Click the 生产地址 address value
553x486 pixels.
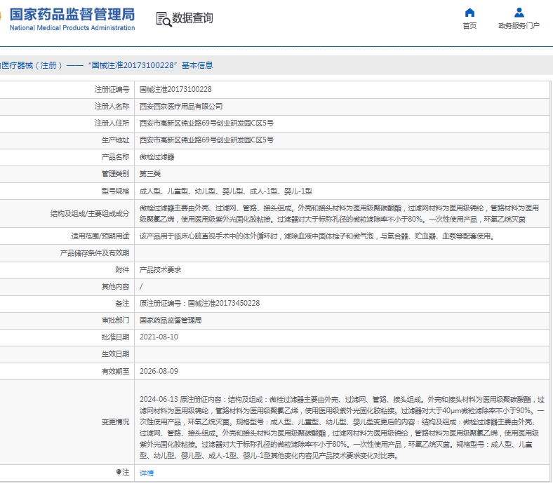pos(206,140)
